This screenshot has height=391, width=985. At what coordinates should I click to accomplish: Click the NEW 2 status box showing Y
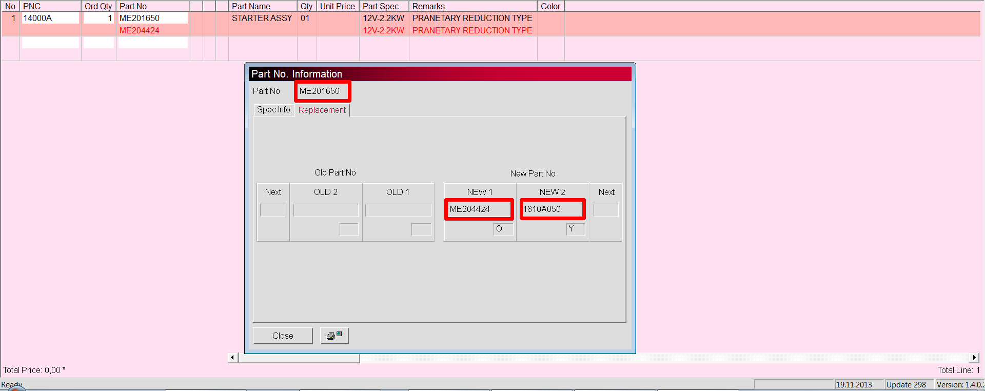tap(576, 229)
